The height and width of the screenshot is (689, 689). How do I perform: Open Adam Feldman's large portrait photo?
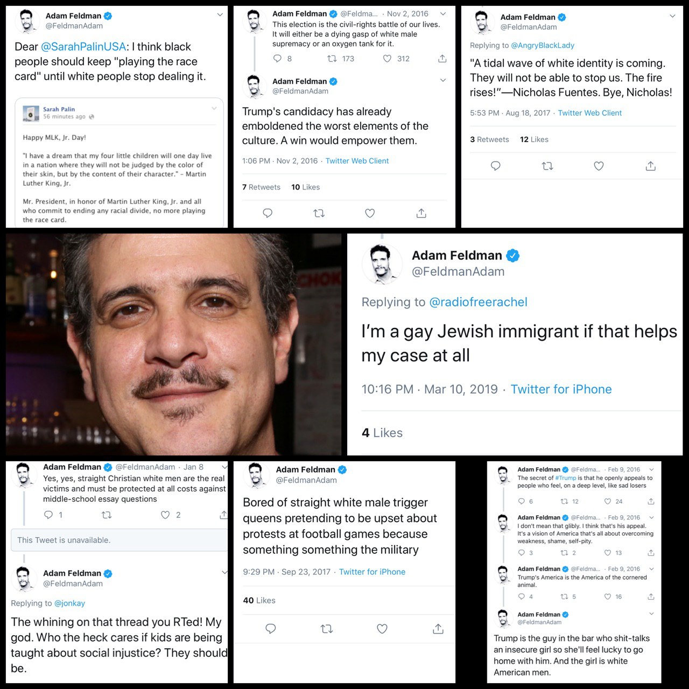pyautogui.click(x=173, y=344)
